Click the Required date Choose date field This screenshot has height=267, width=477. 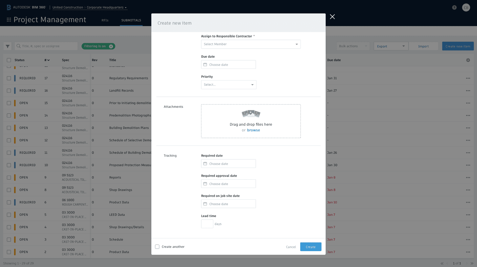pyautogui.click(x=228, y=164)
